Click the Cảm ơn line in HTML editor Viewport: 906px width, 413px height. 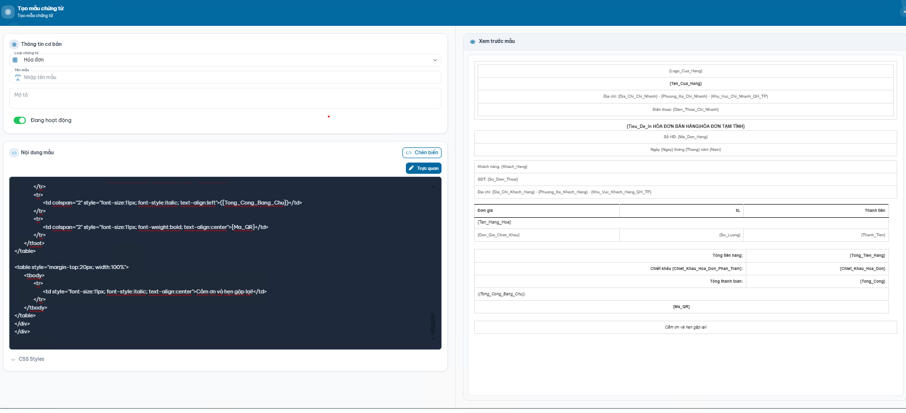pyautogui.click(x=154, y=292)
